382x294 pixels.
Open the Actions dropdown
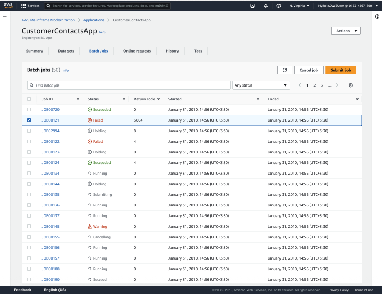click(x=346, y=31)
